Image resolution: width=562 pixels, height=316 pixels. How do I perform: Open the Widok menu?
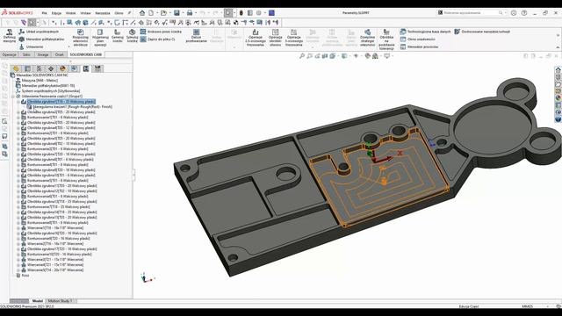coord(70,13)
